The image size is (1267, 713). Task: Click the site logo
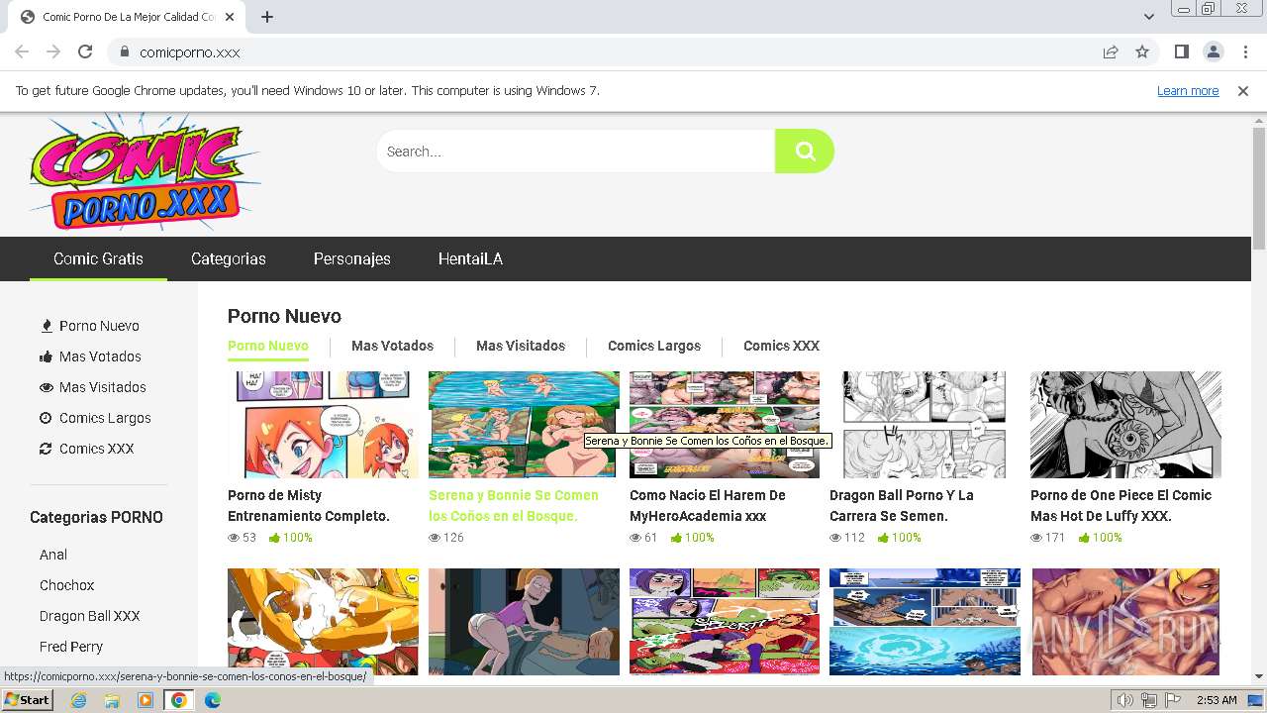(x=145, y=170)
